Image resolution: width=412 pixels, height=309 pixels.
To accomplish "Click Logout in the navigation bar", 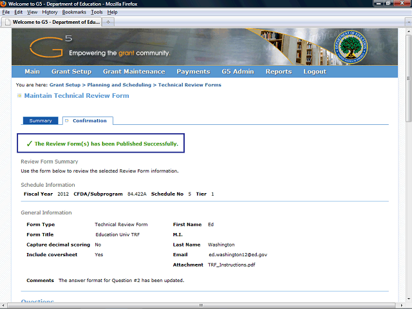I will 315,71.
